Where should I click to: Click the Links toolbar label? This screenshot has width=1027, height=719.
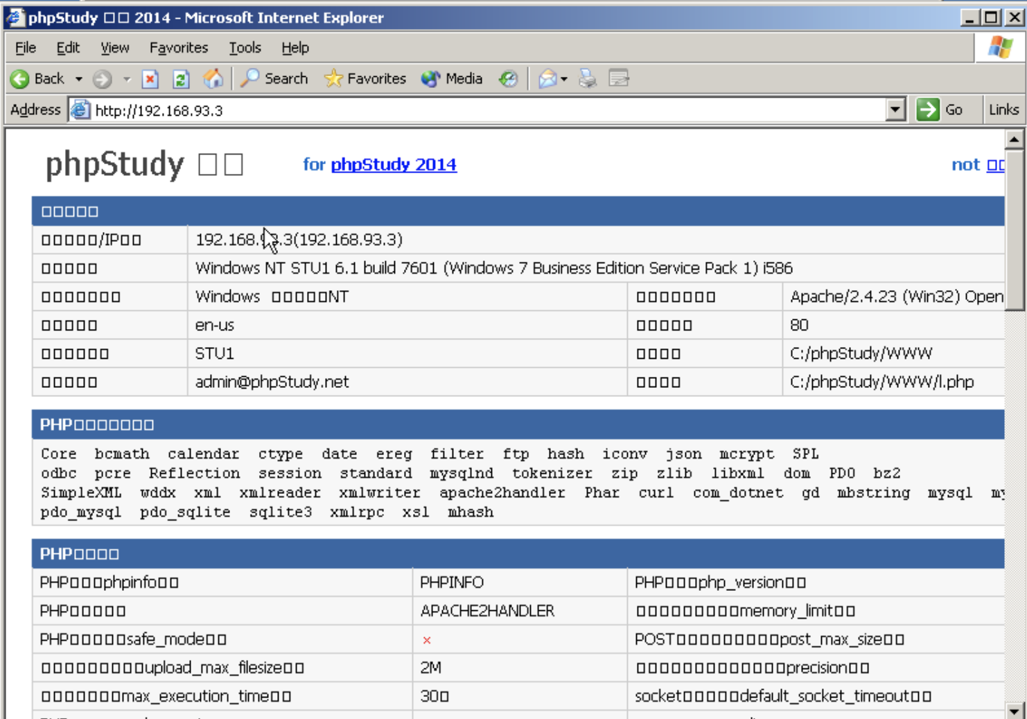pos(1003,109)
